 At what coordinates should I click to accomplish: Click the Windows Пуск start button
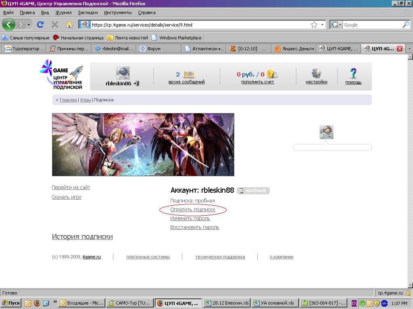tap(11, 303)
